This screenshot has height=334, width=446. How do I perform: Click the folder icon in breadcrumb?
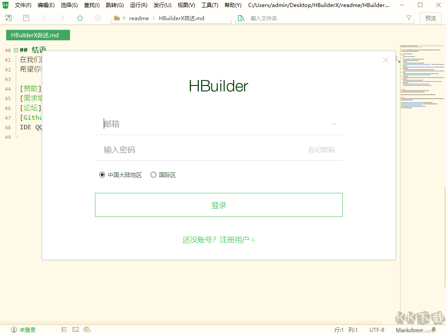tap(116, 18)
